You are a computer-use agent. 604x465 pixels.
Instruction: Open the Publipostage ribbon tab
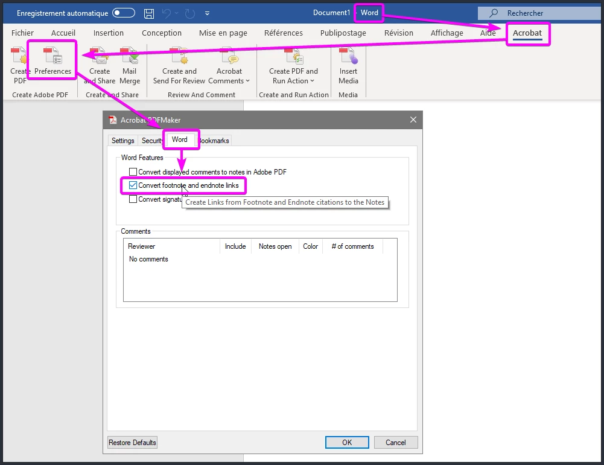(343, 33)
